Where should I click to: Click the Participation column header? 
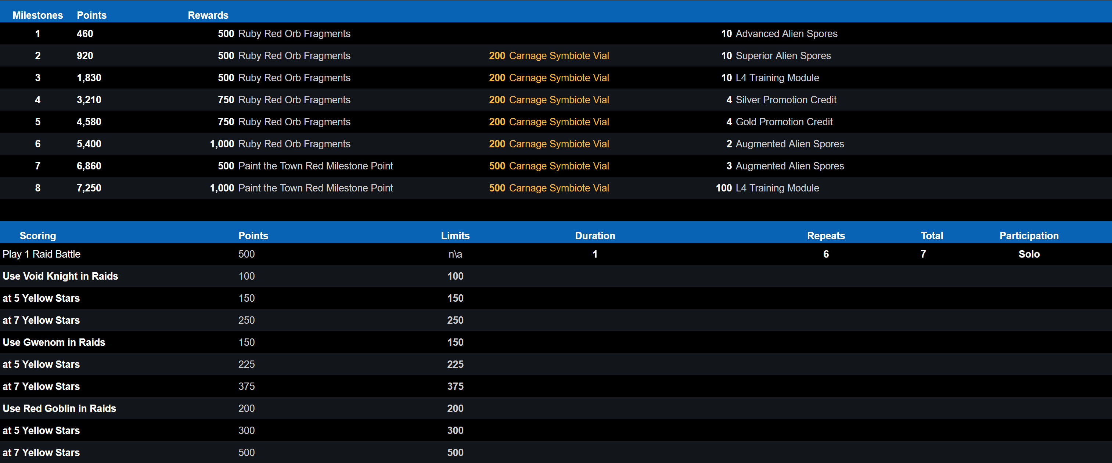coord(1029,236)
